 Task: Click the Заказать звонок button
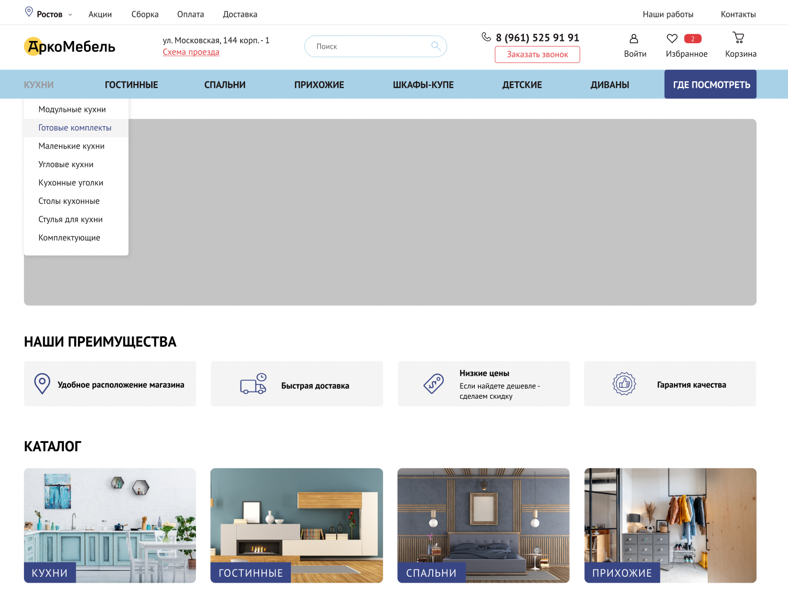point(538,55)
